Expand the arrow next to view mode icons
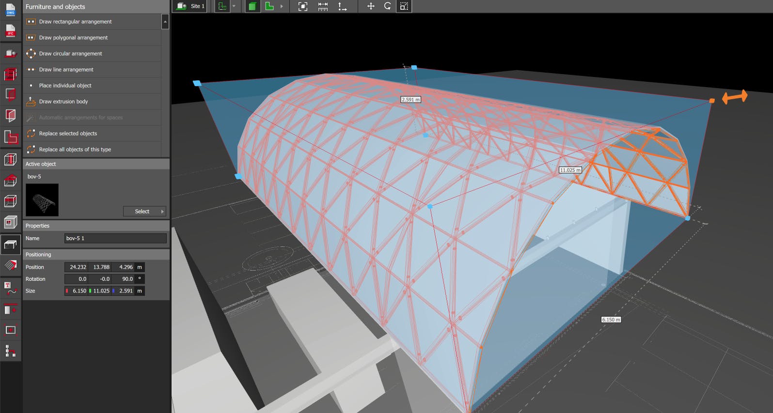The image size is (773, 413). (x=282, y=6)
